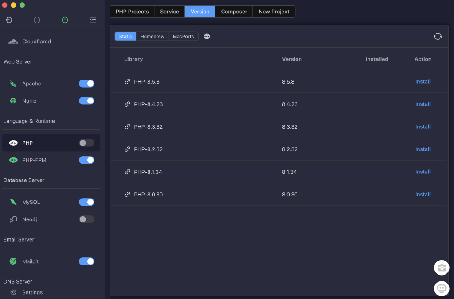Click the green power icon
This screenshot has width=454, height=299.
point(65,20)
